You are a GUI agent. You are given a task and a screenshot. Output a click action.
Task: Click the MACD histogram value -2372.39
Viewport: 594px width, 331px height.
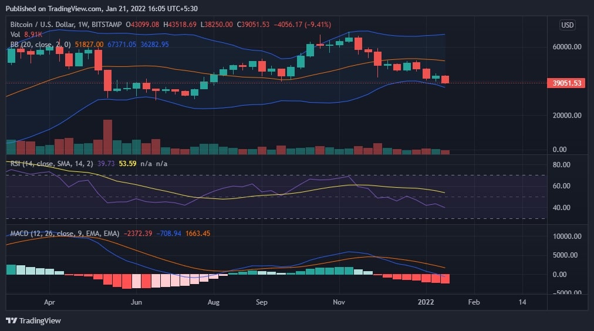(x=138, y=234)
